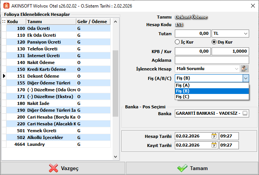Select the İç Kur radio button
259x175 pixels.
177,42
